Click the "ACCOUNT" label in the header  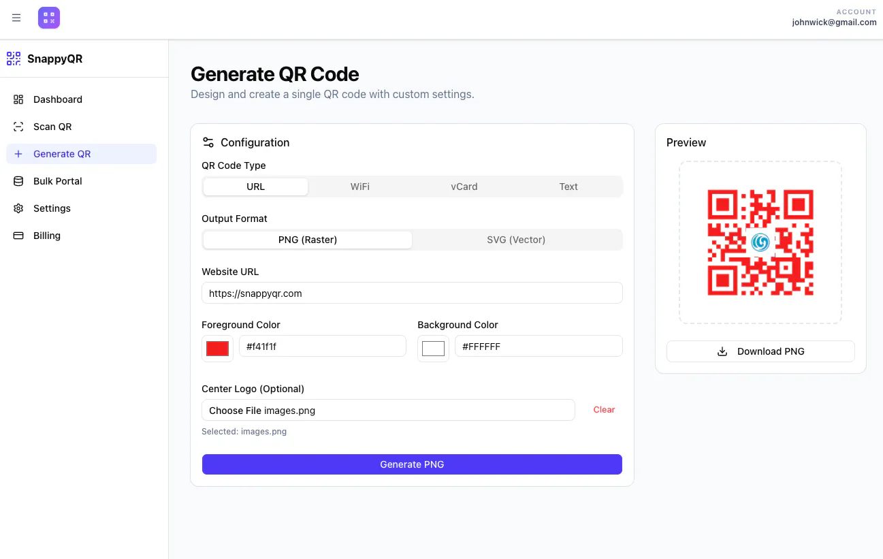pos(856,12)
